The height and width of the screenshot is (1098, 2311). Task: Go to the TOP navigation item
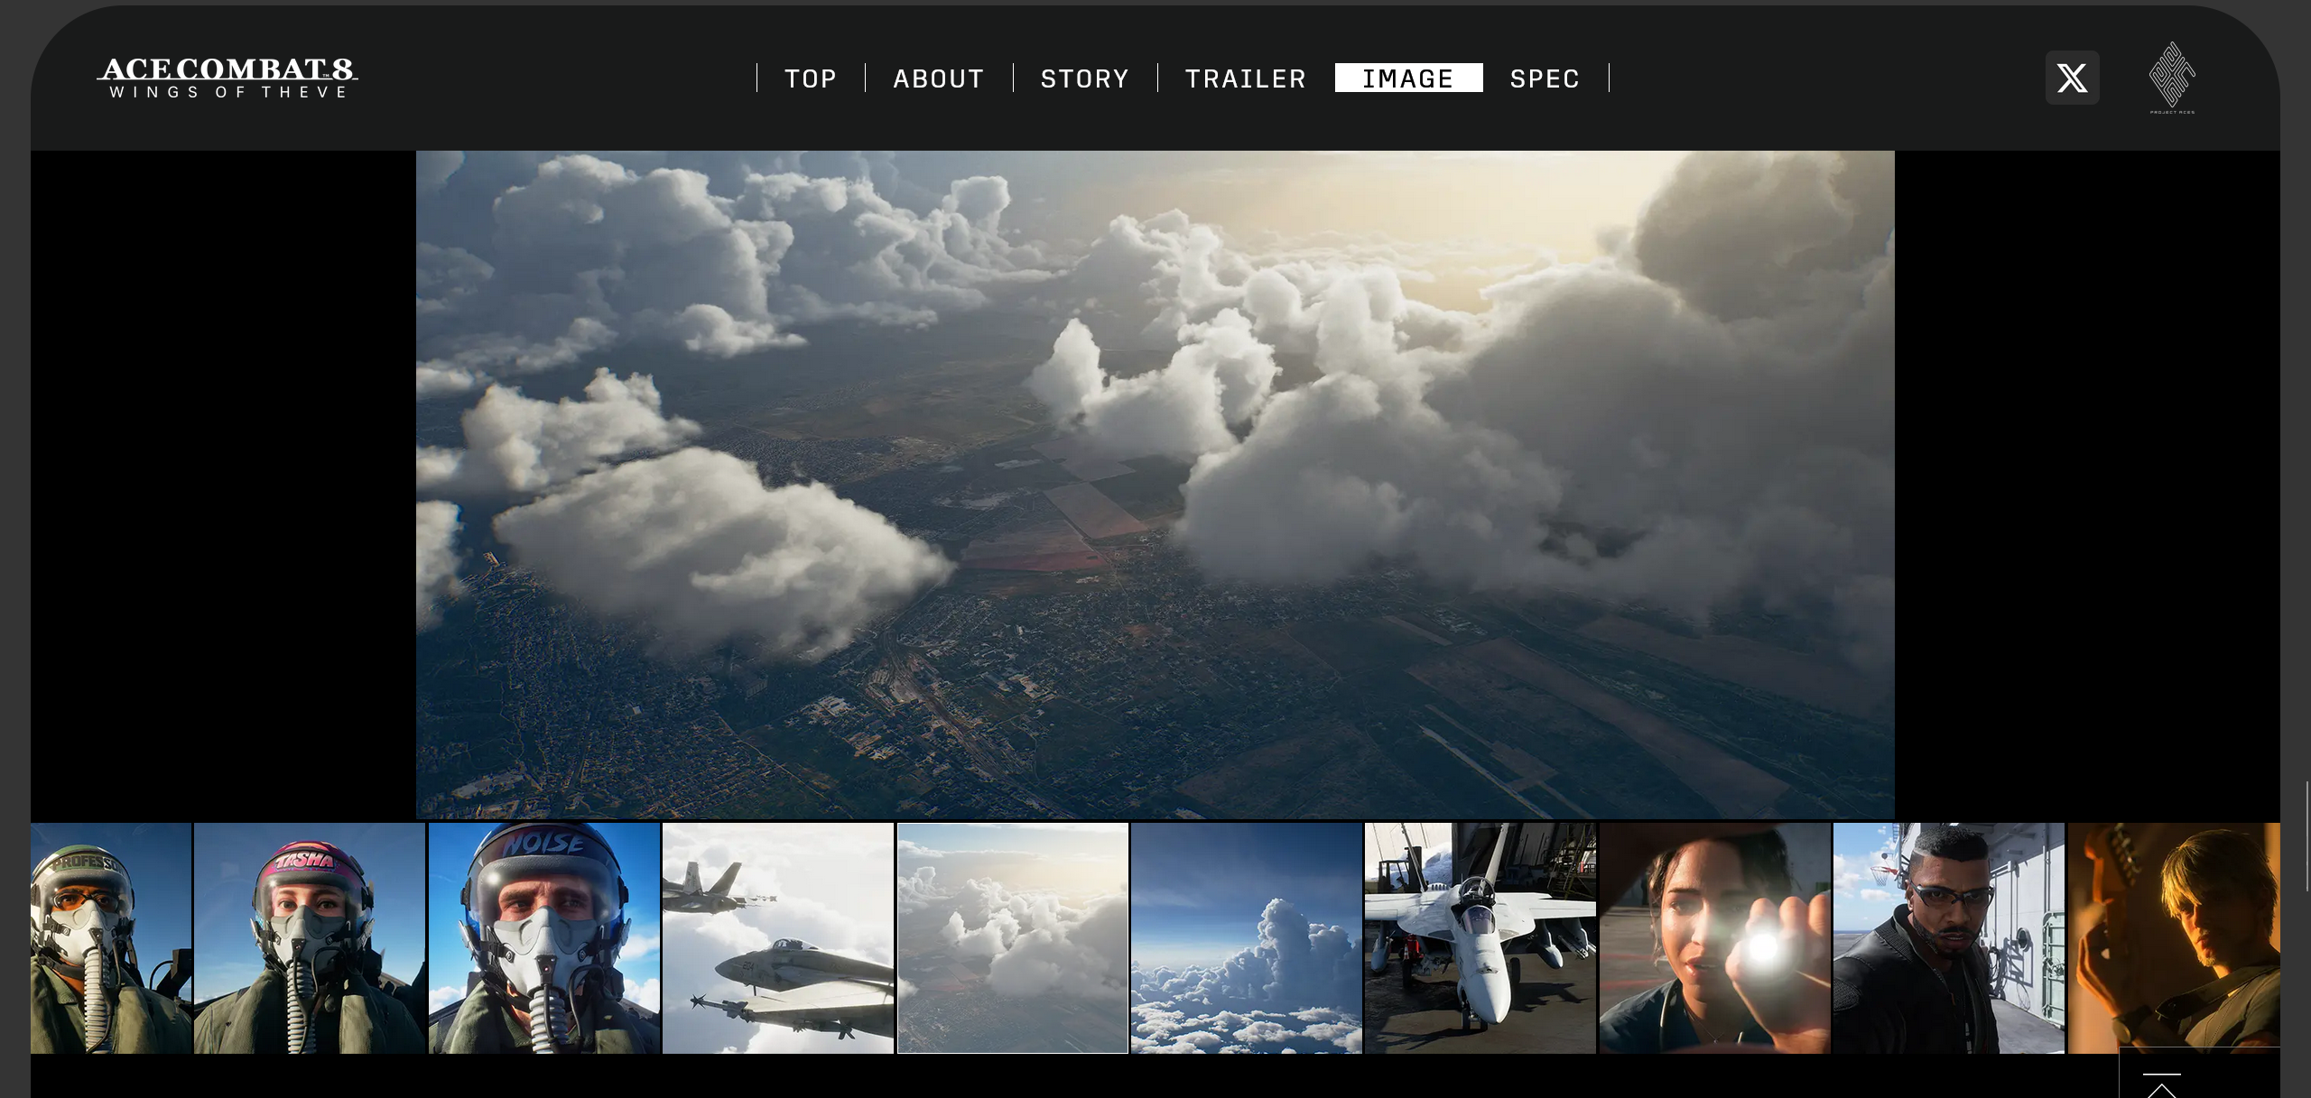point(811,78)
